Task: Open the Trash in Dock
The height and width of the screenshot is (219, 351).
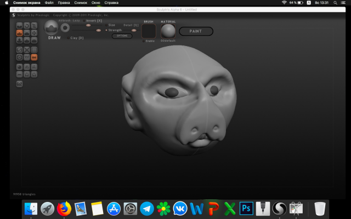Action: pyautogui.click(x=320, y=209)
